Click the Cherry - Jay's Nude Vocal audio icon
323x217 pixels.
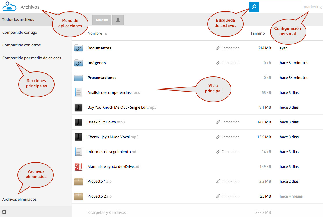tap(78, 137)
